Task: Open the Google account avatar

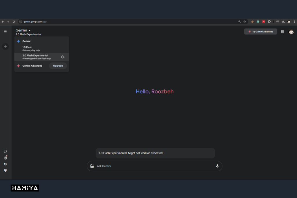Action: point(291,32)
